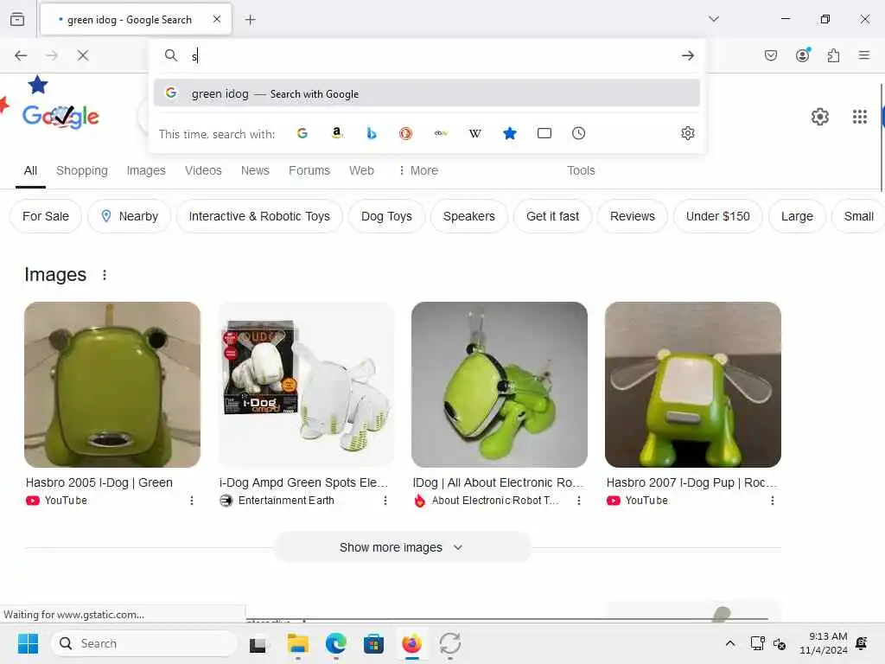Click the Google doodle logo
The image size is (885, 664).
click(x=60, y=117)
